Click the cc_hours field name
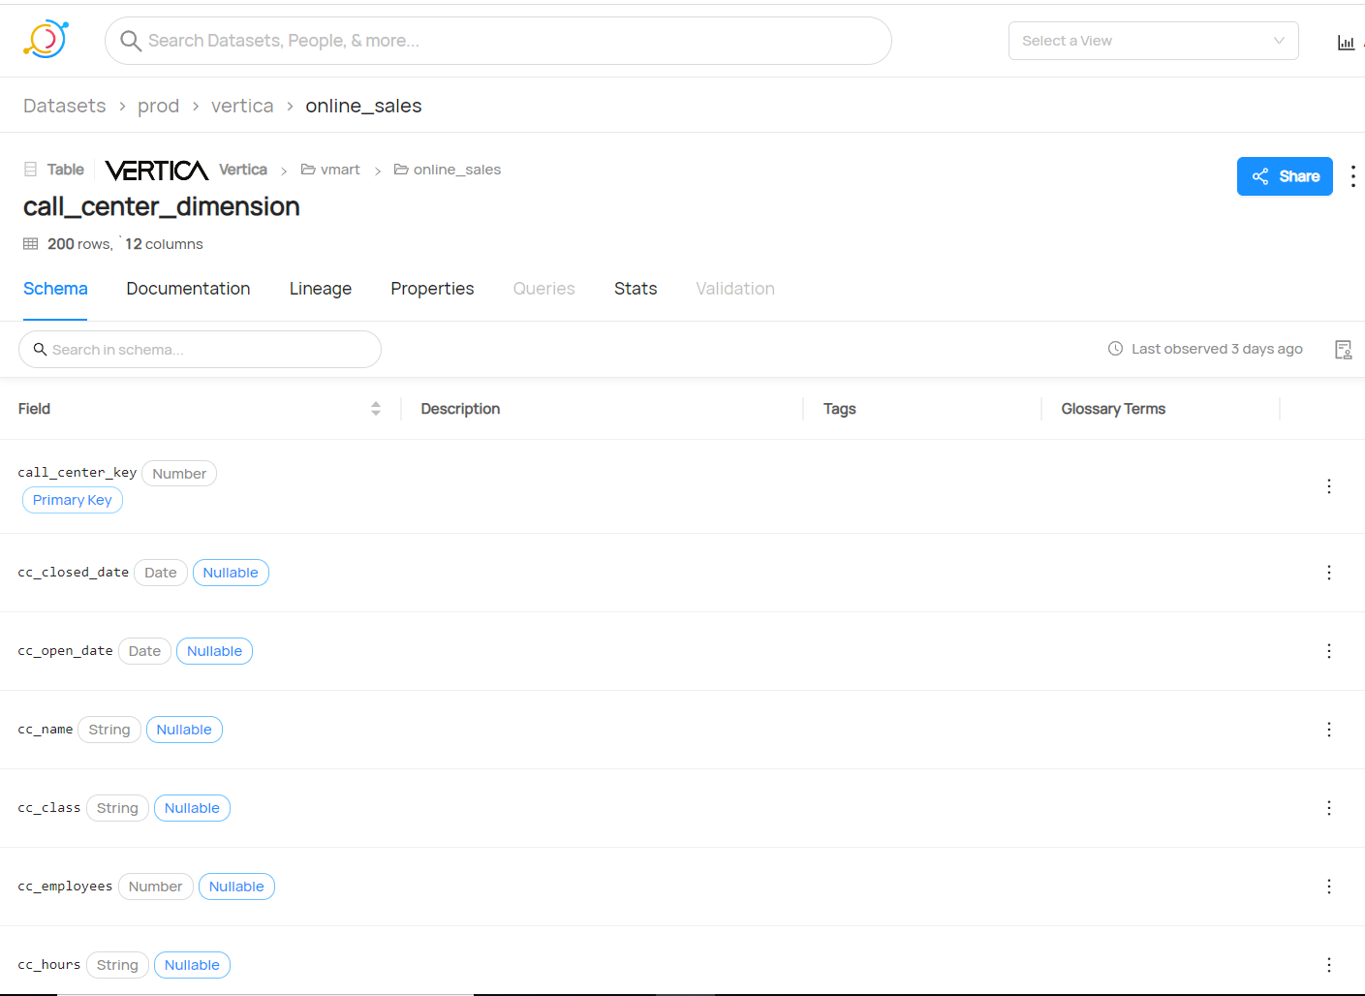The width and height of the screenshot is (1365, 996). pos(49,965)
